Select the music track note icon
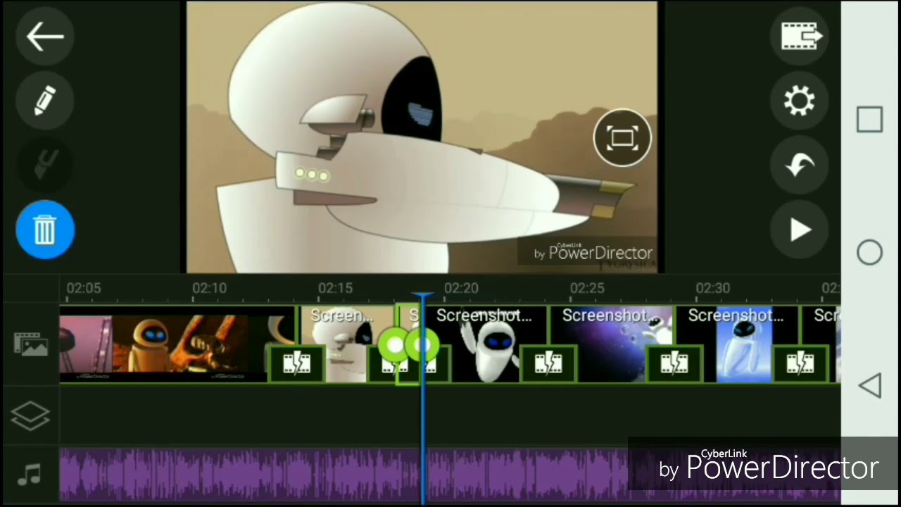The height and width of the screenshot is (507, 901). click(30, 475)
